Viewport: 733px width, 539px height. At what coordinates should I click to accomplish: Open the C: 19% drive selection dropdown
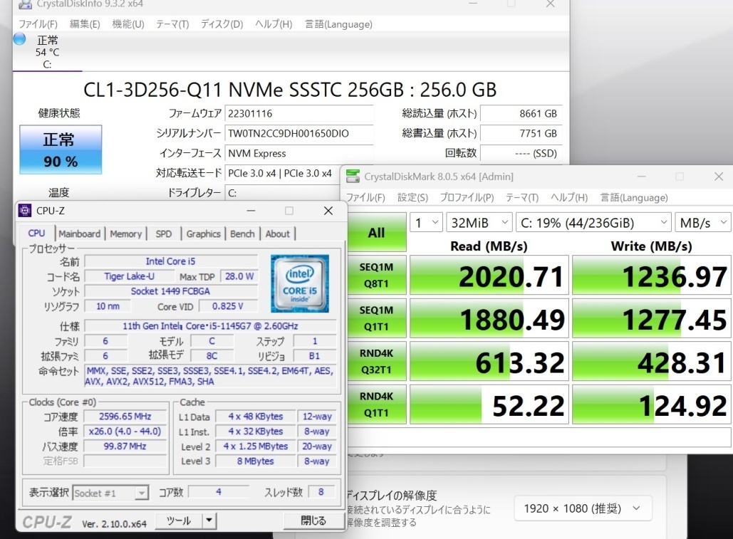tap(593, 223)
